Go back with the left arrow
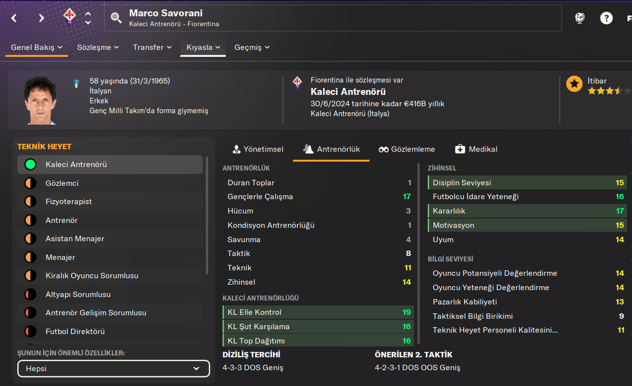The width and height of the screenshot is (632, 386). 14,18
